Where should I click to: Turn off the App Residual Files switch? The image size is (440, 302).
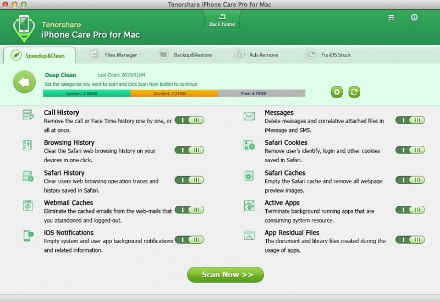(x=410, y=240)
